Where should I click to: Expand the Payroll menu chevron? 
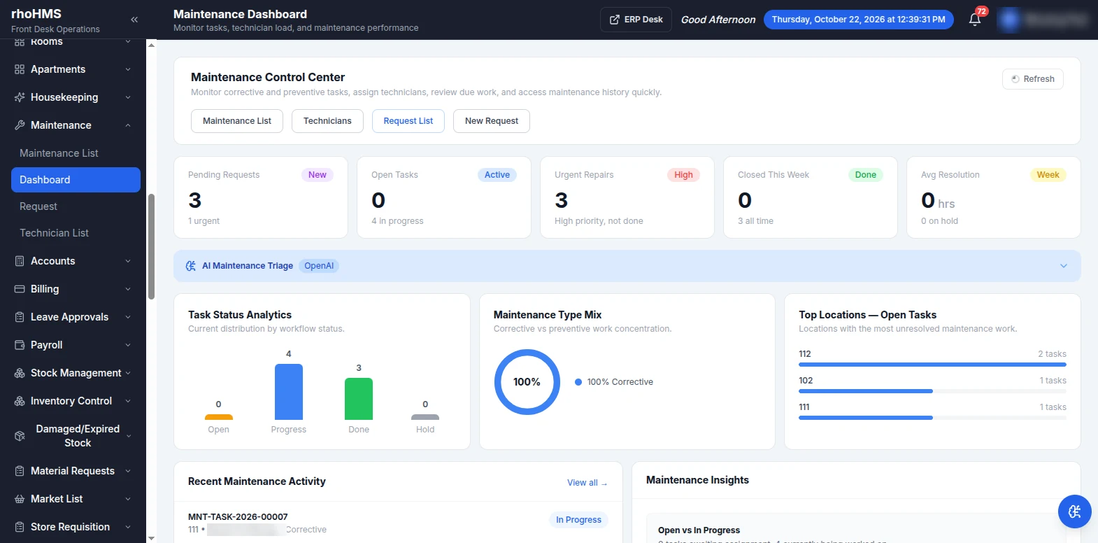coord(128,345)
